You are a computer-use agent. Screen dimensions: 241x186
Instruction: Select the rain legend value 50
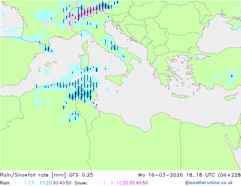tap(68, 183)
